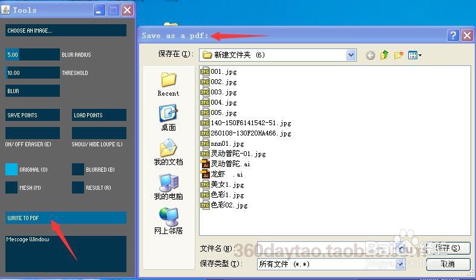The height and width of the screenshot is (280, 476).
Task: Close the Tools window
Action: pos(128,10)
